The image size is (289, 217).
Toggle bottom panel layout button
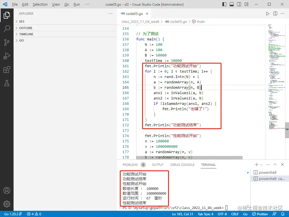[x=232, y=4]
